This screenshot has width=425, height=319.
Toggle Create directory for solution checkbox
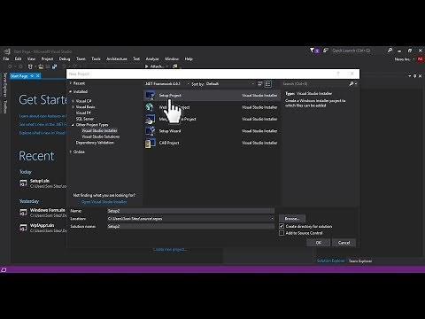pos(282,226)
